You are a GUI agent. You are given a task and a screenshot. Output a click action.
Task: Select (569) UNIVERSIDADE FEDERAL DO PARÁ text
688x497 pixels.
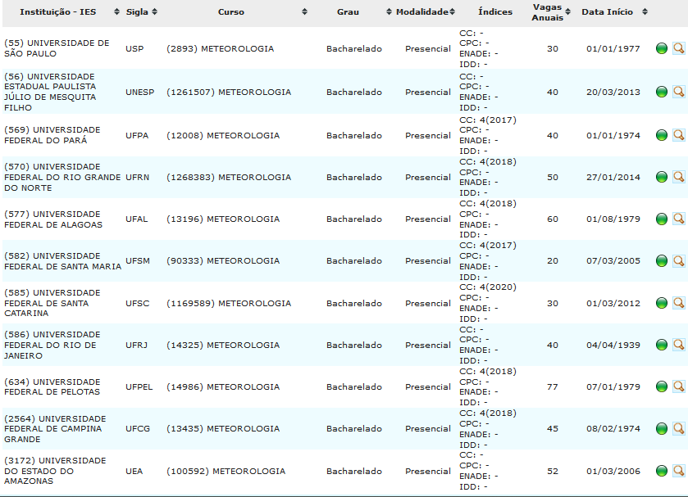[52, 135]
